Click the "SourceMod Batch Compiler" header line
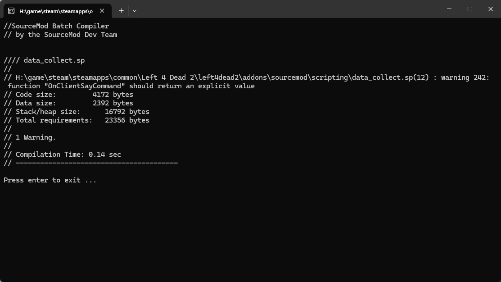Viewport: 501px width, 282px height. (56, 26)
